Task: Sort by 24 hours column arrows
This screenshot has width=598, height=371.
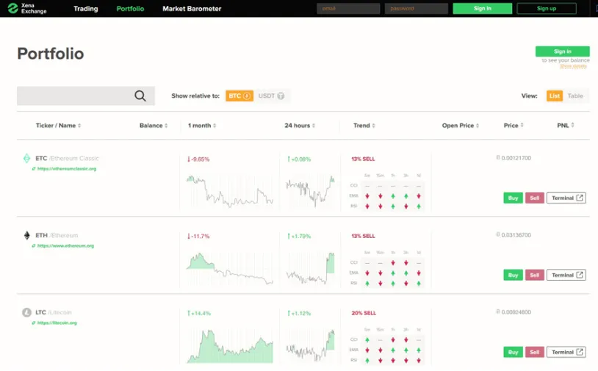Action: (314, 126)
